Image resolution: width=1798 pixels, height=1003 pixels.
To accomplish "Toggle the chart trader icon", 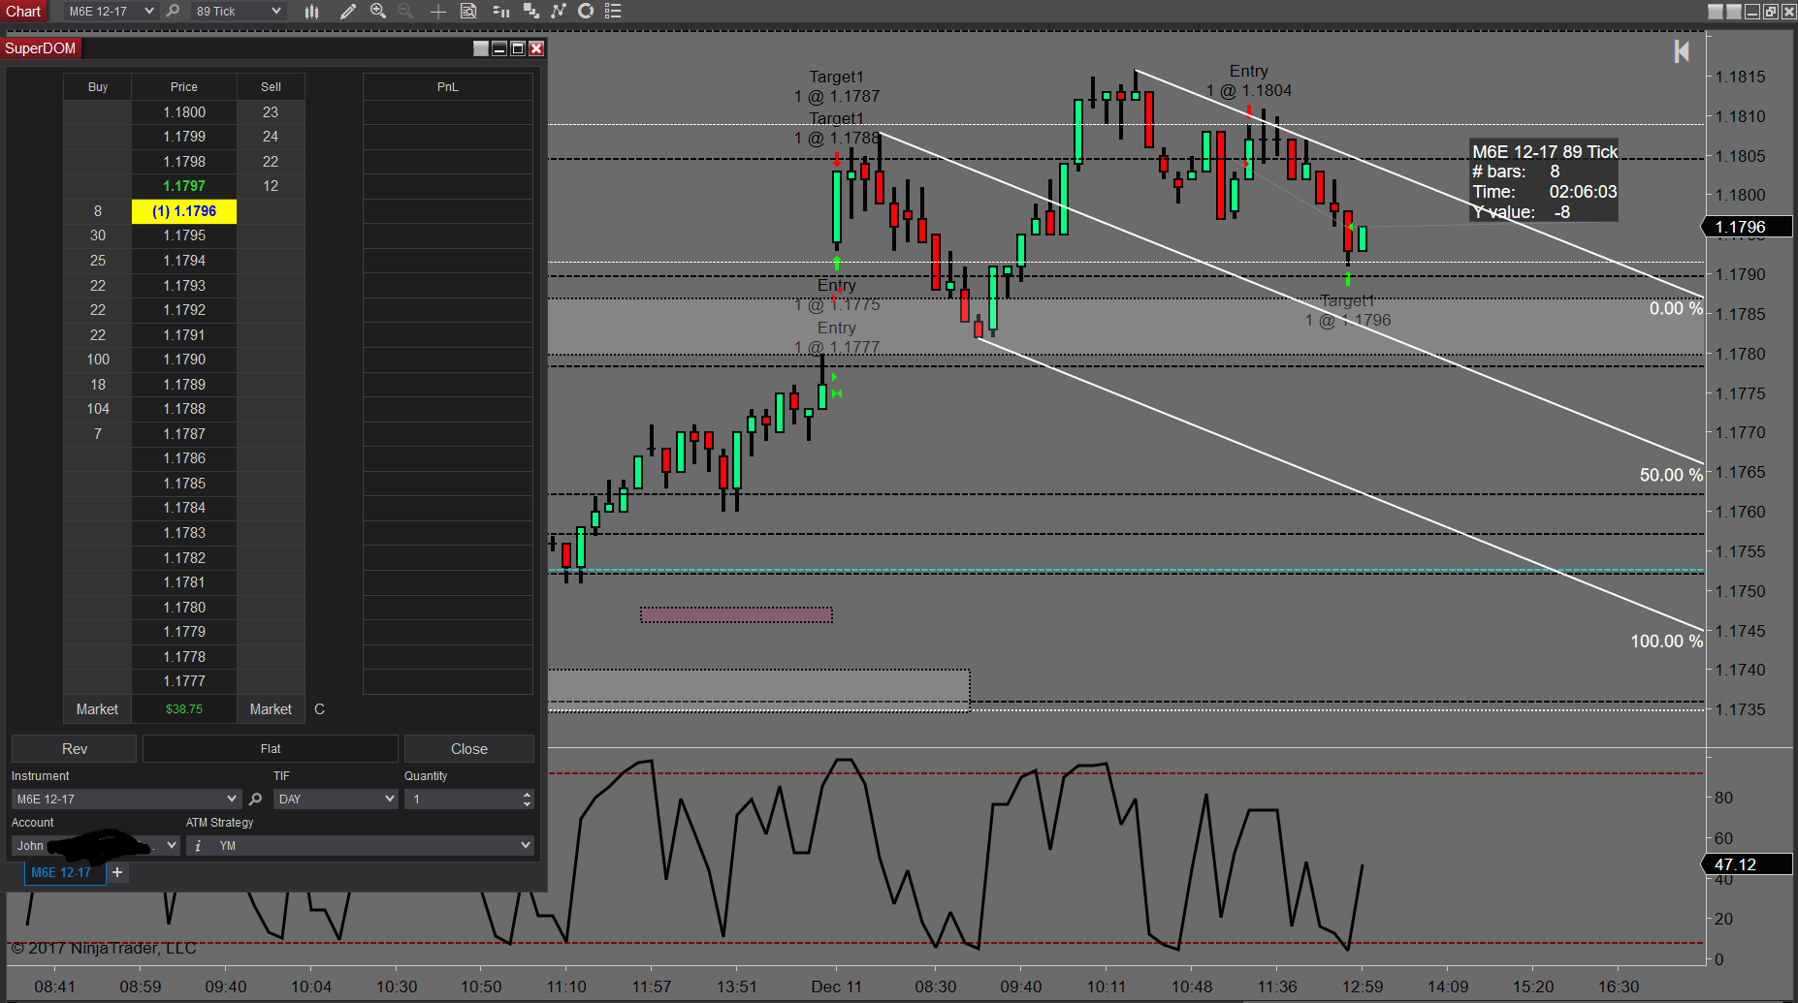I will click(500, 11).
